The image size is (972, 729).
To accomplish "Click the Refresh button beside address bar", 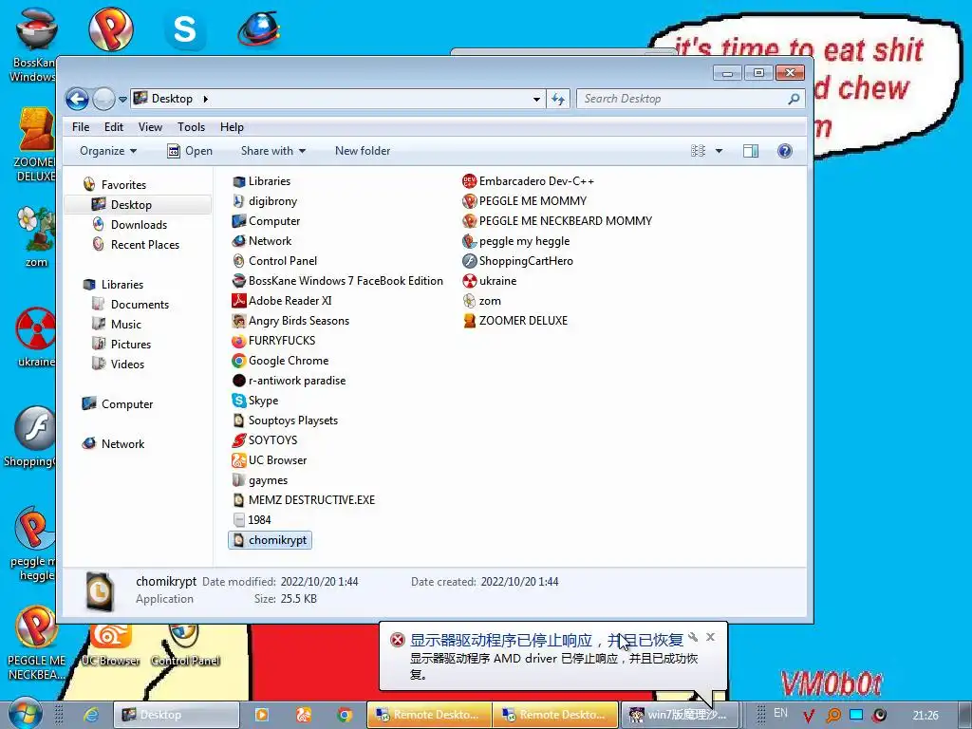I will (x=558, y=99).
